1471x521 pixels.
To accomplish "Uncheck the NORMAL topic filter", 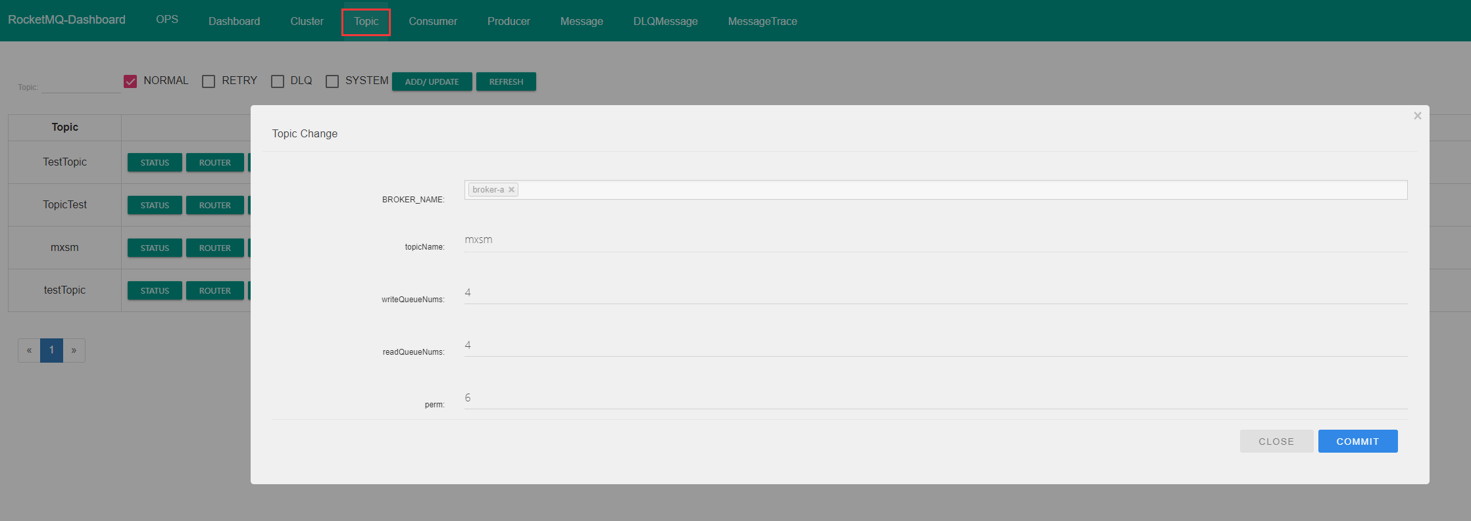I will 130,81.
